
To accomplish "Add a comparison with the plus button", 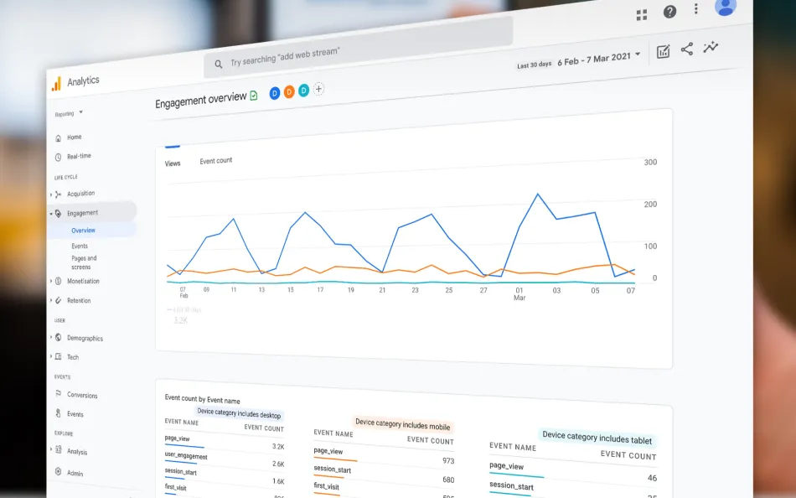I will click(x=318, y=88).
